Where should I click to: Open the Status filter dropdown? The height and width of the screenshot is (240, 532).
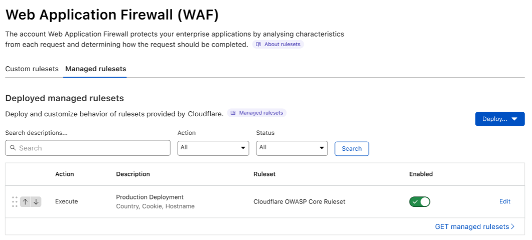tap(292, 148)
